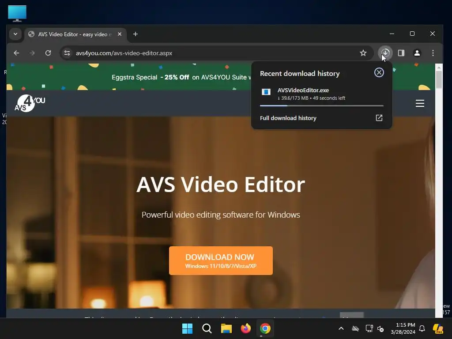Click the browser forward arrow
The width and height of the screenshot is (452, 339).
click(32, 53)
